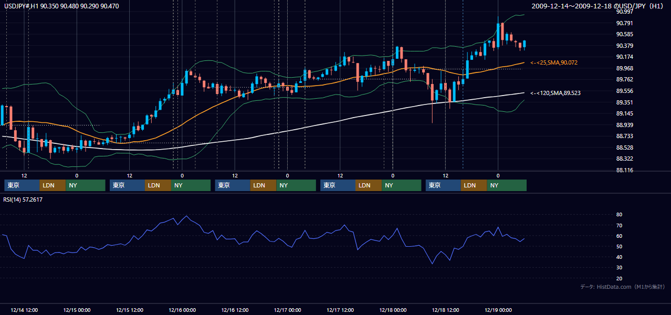Click price axis label 89.556
This screenshot has height=315, width=671.
[624, 91]
